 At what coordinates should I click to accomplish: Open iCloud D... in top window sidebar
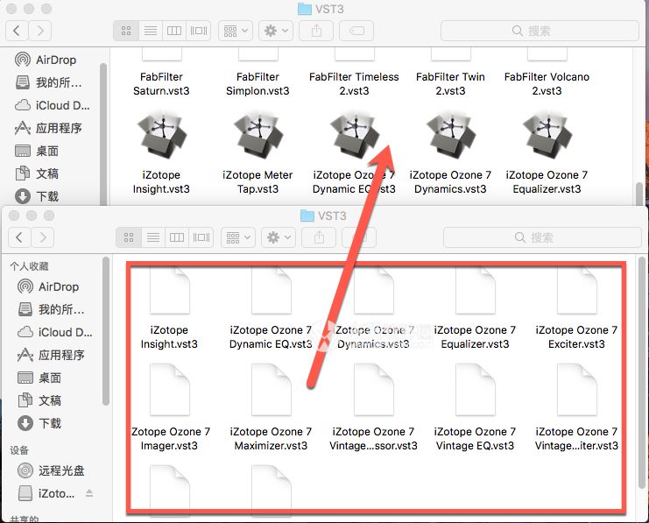pos(52,105)
